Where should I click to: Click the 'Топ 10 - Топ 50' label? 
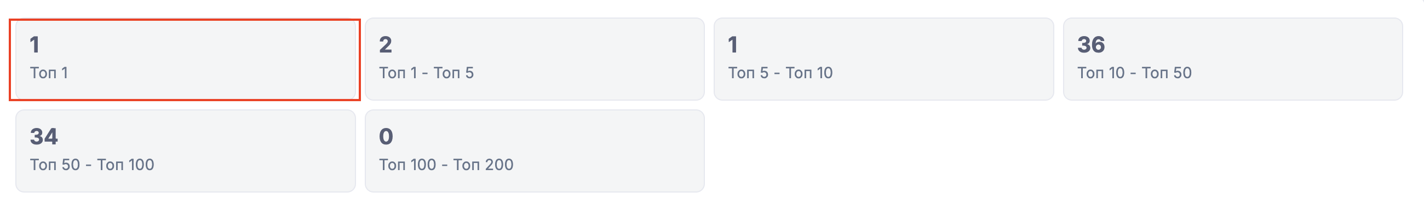[x=1134, y=73]
